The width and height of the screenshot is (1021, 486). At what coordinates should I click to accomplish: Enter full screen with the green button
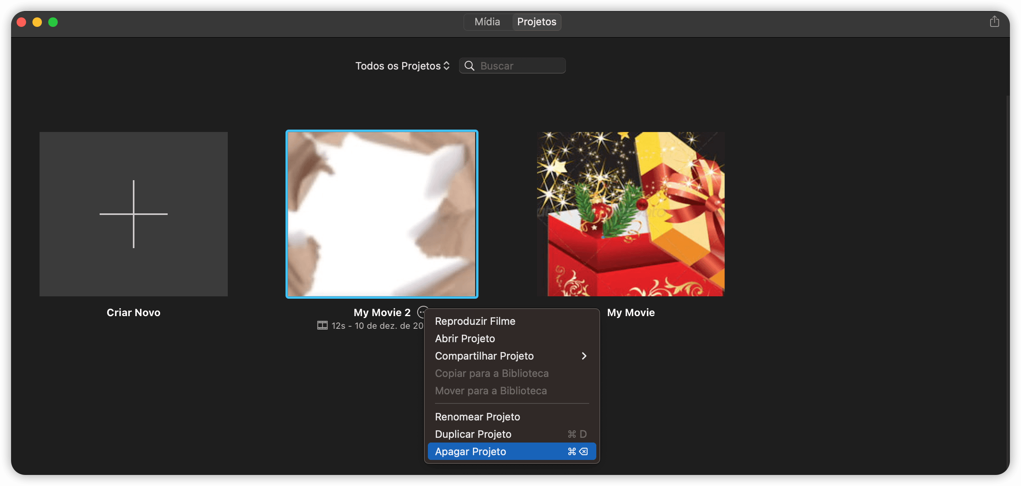click(x=53, y=22)
